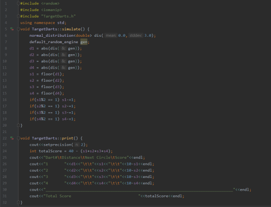Screen dimensions: 271x207
Task: Click 'default_random_engine' on line 7
Action: point(54,42)
